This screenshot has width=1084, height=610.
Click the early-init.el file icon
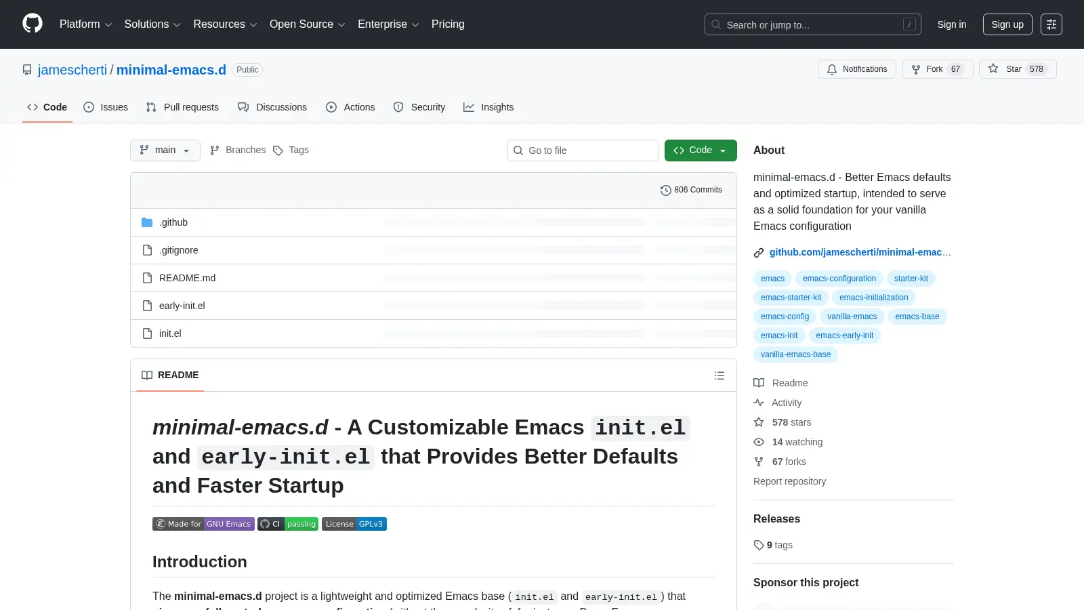pos(147,306)
